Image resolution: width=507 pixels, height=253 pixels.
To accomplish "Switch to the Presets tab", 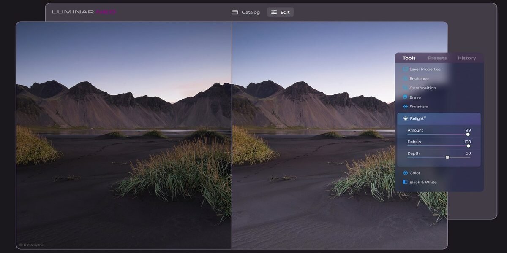I will pyautogui.click(x=437, y=58).
